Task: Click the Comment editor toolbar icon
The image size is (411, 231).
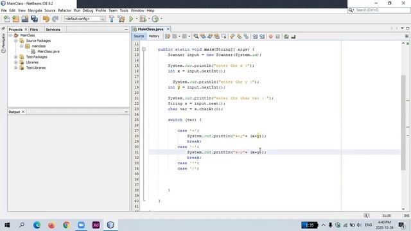Action: point(286,37)
